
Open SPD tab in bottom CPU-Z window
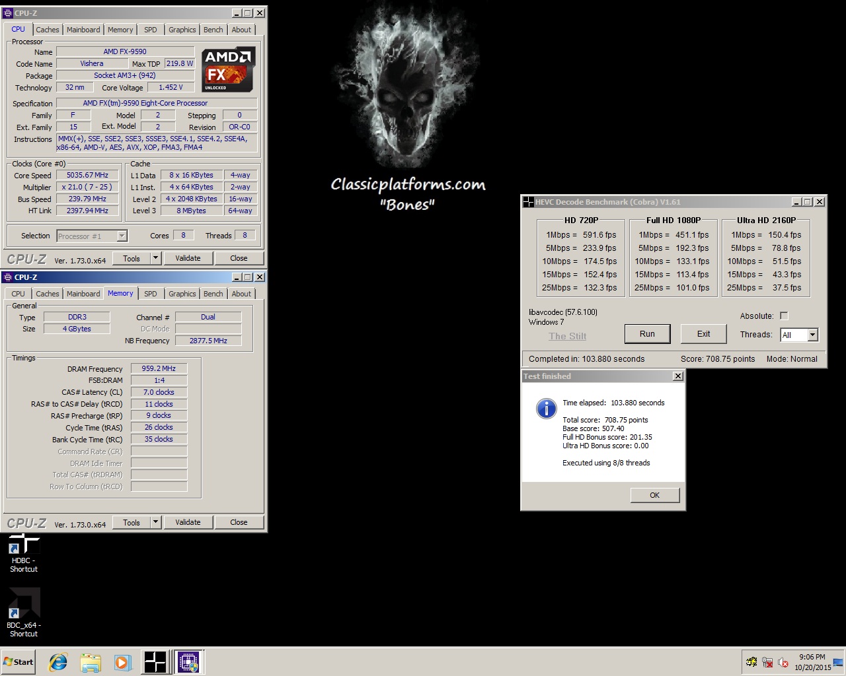tap(151, 294)
